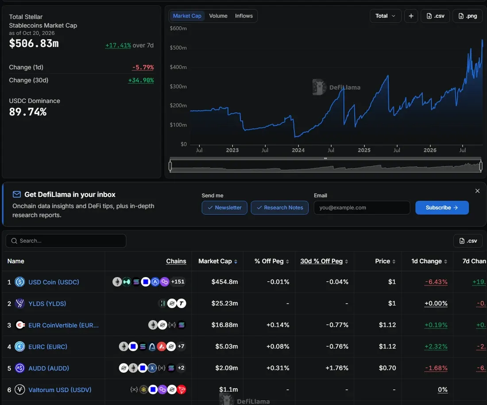Close the newsletter signup banner
The width and height of the screenshot is (487, 405).
(x=477, y=191)
